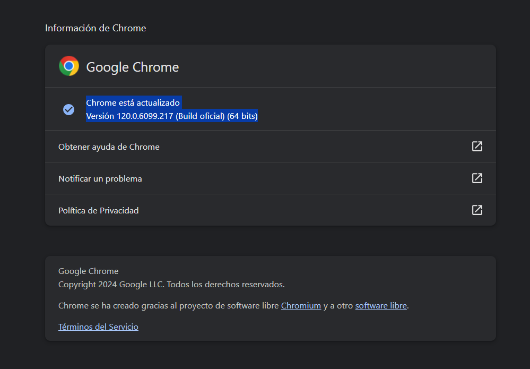Open the Política de Privacidad row
The height and width of the screenshot is (369, 530).
[271, 210]
